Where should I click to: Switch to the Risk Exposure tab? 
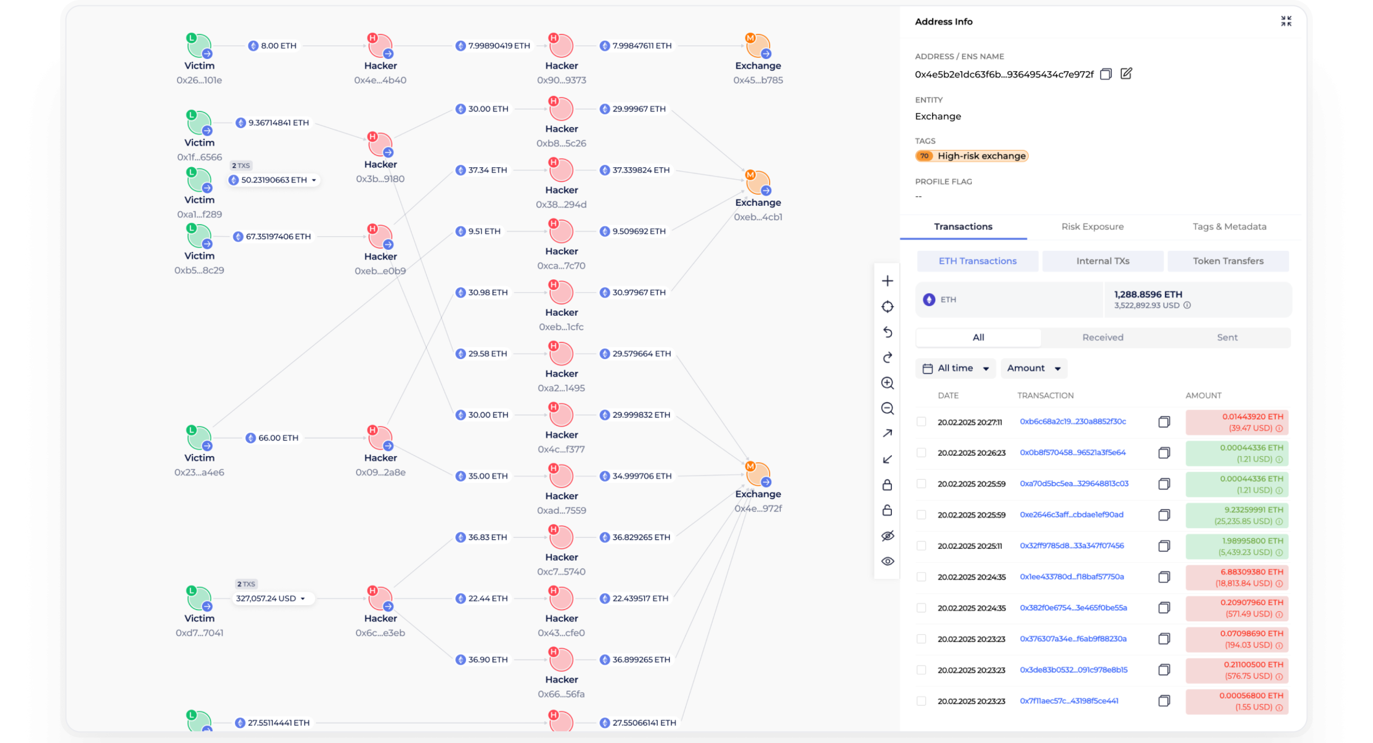pyautogui.click(x=1092, y=227)
